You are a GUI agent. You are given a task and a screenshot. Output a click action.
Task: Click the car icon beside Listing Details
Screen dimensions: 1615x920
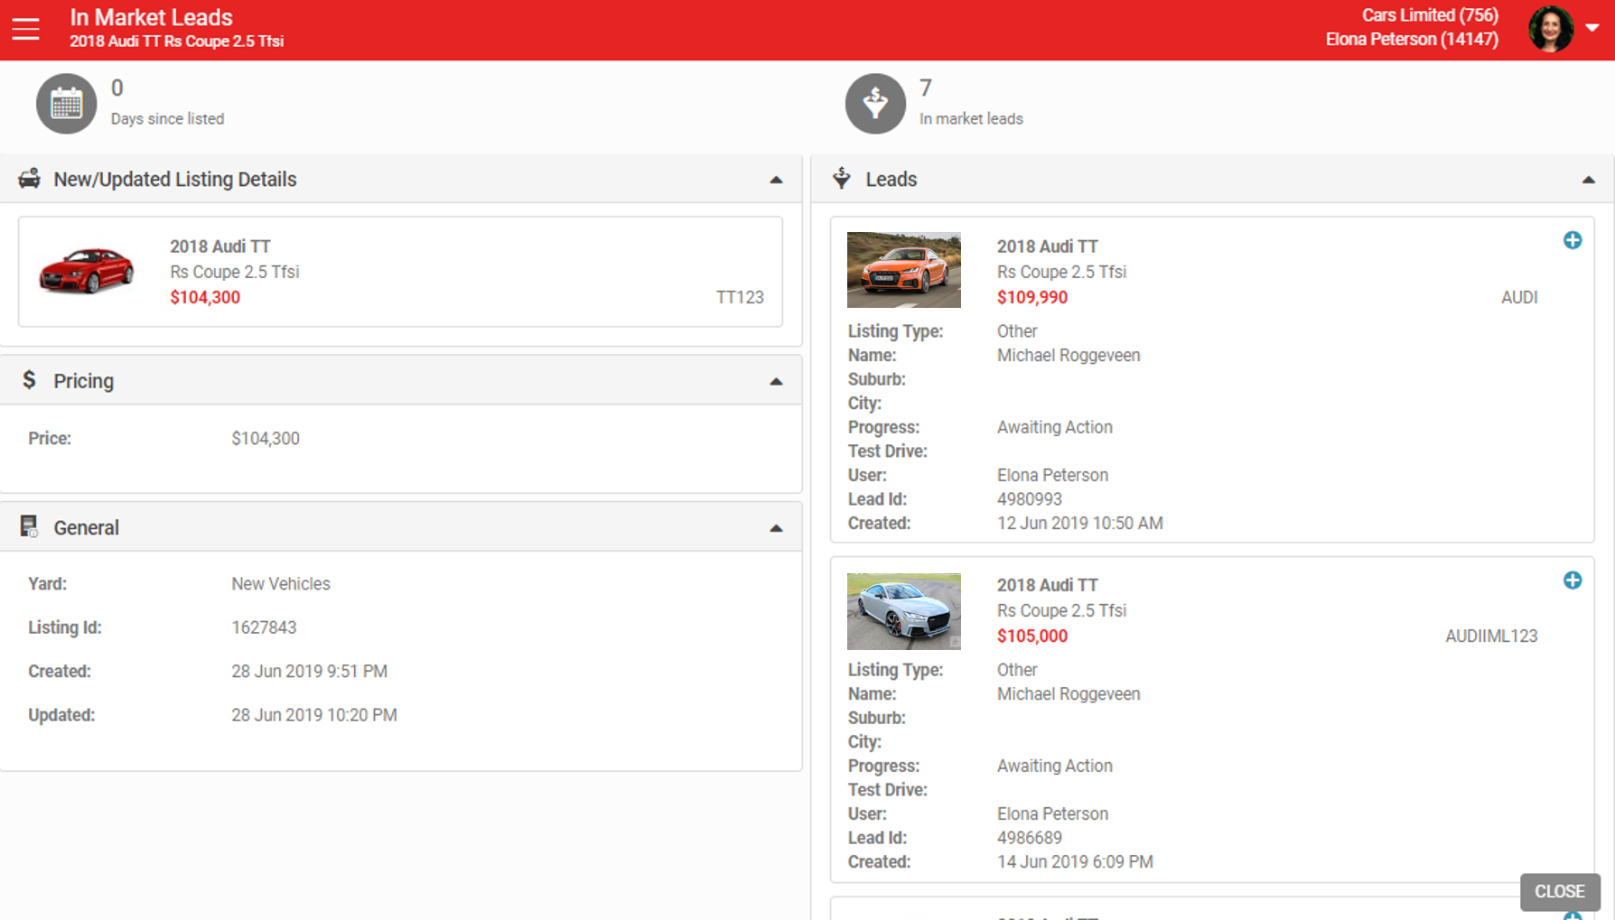point(30,178)
